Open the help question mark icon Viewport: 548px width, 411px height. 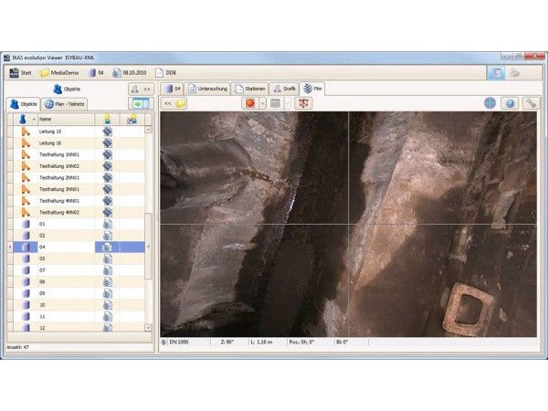[511, 103]
